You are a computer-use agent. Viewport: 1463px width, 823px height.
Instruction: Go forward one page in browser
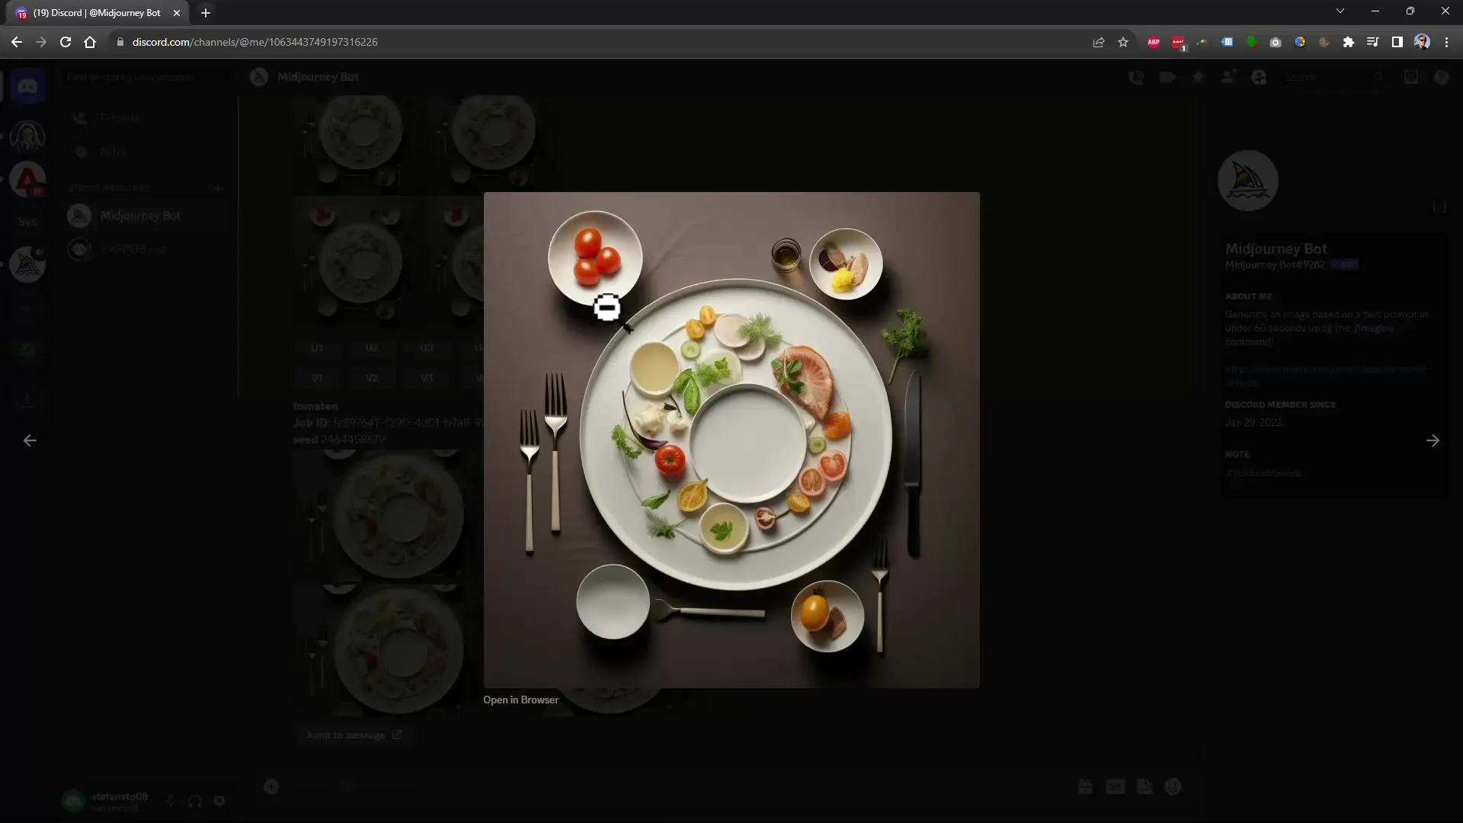click(x=41, y=42)
